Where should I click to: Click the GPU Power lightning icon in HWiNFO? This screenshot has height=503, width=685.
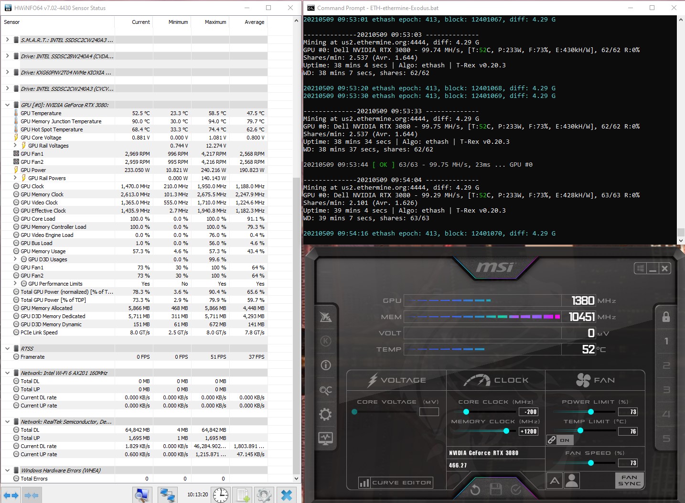[x=16, y=170]
